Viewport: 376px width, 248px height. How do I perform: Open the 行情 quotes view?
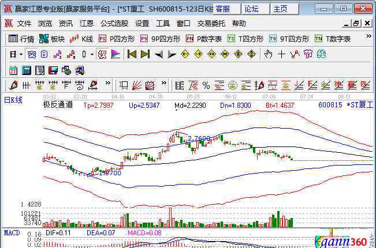(x=21, y=39)
